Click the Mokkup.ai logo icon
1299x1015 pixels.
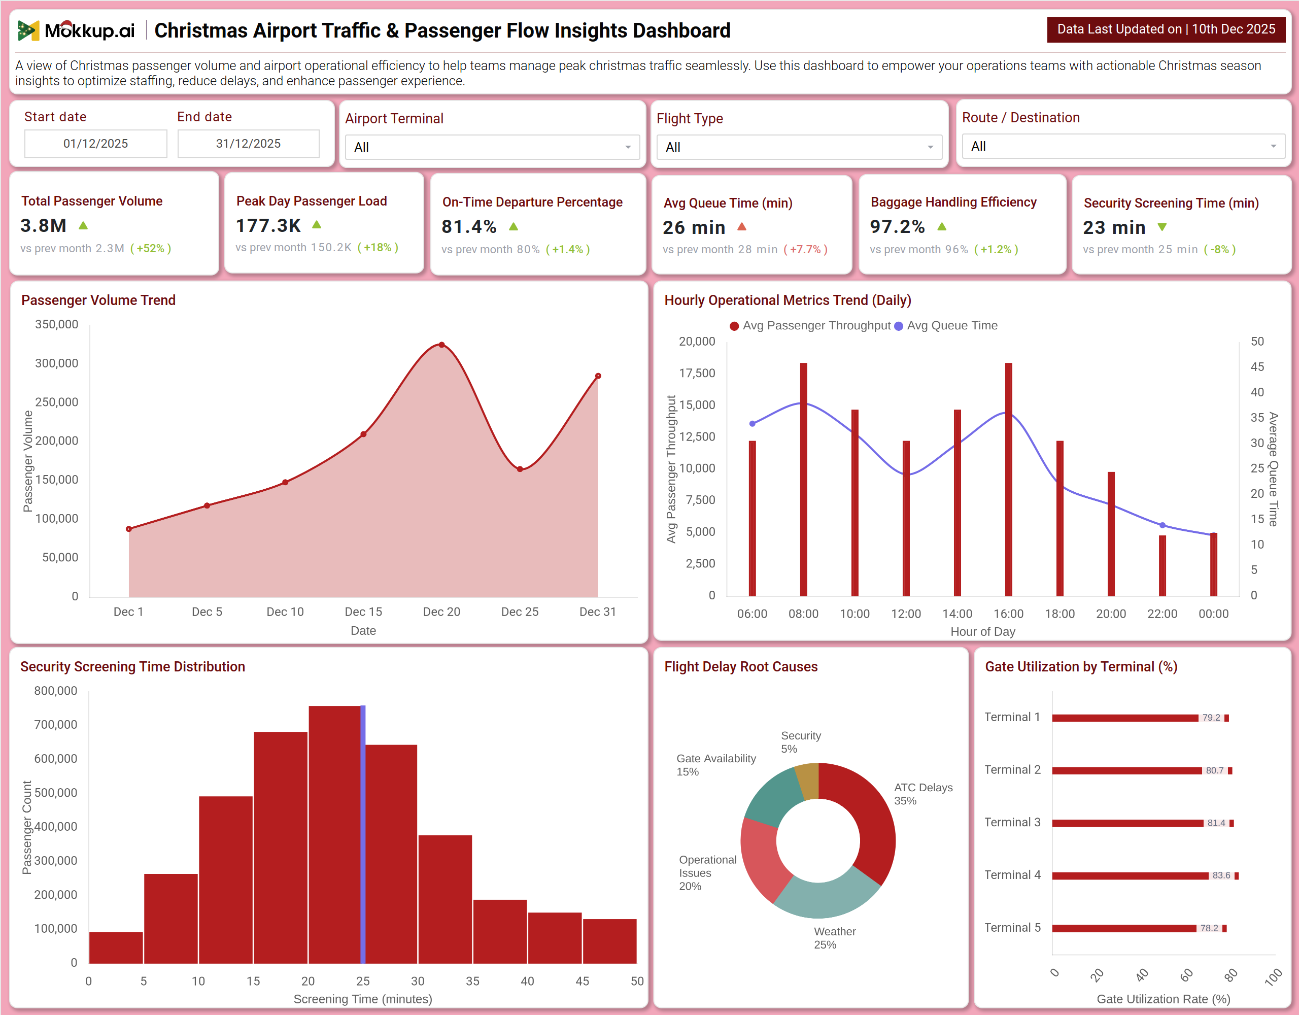coord(28,30)
